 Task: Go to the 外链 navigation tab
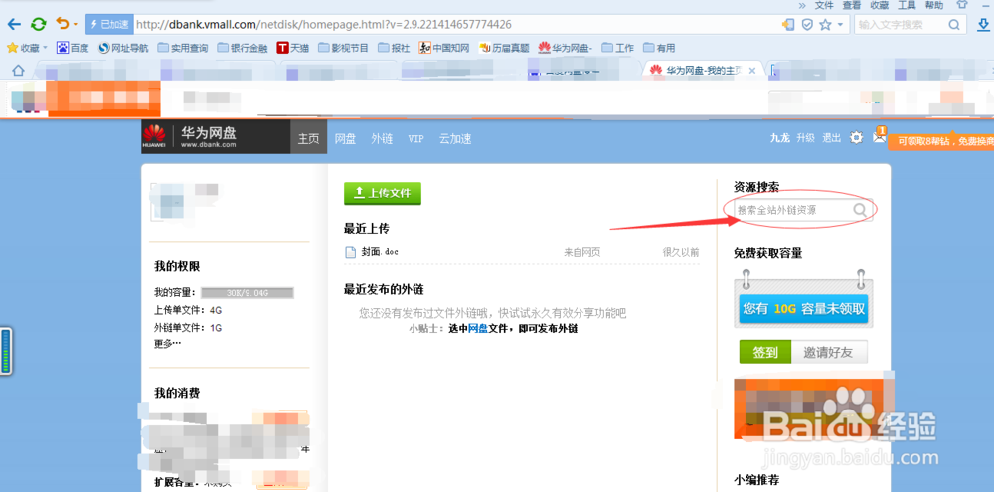[x=383, y=139]
